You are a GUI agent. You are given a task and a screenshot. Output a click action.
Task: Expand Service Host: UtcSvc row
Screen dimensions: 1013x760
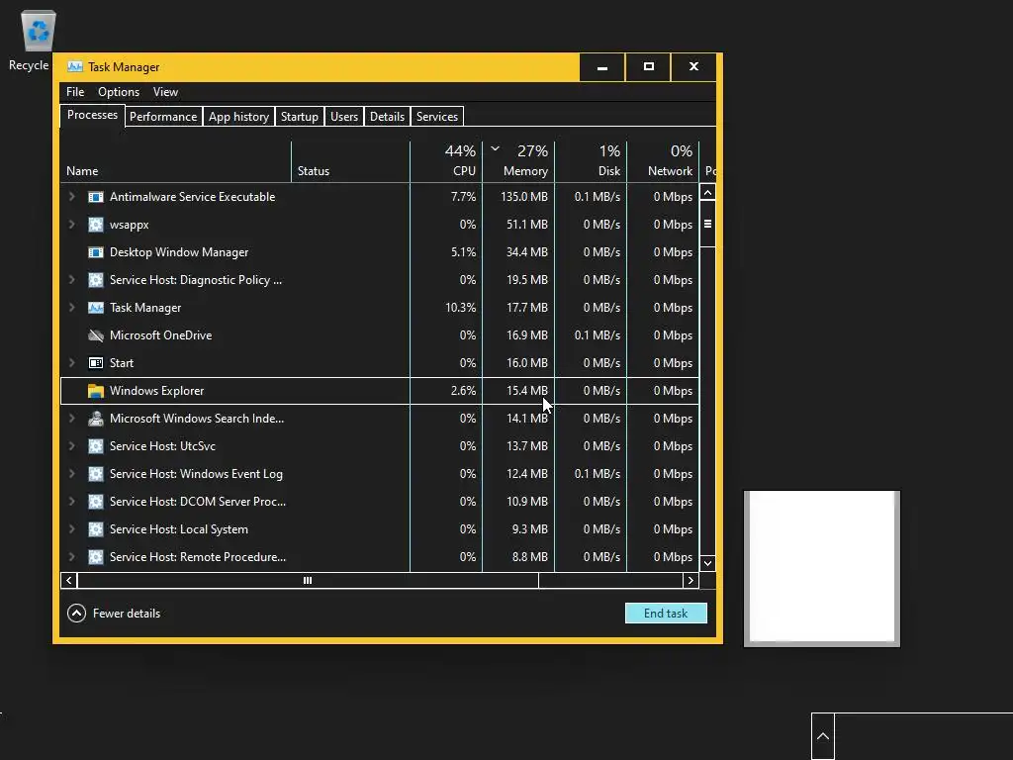[x=71, y=446]
